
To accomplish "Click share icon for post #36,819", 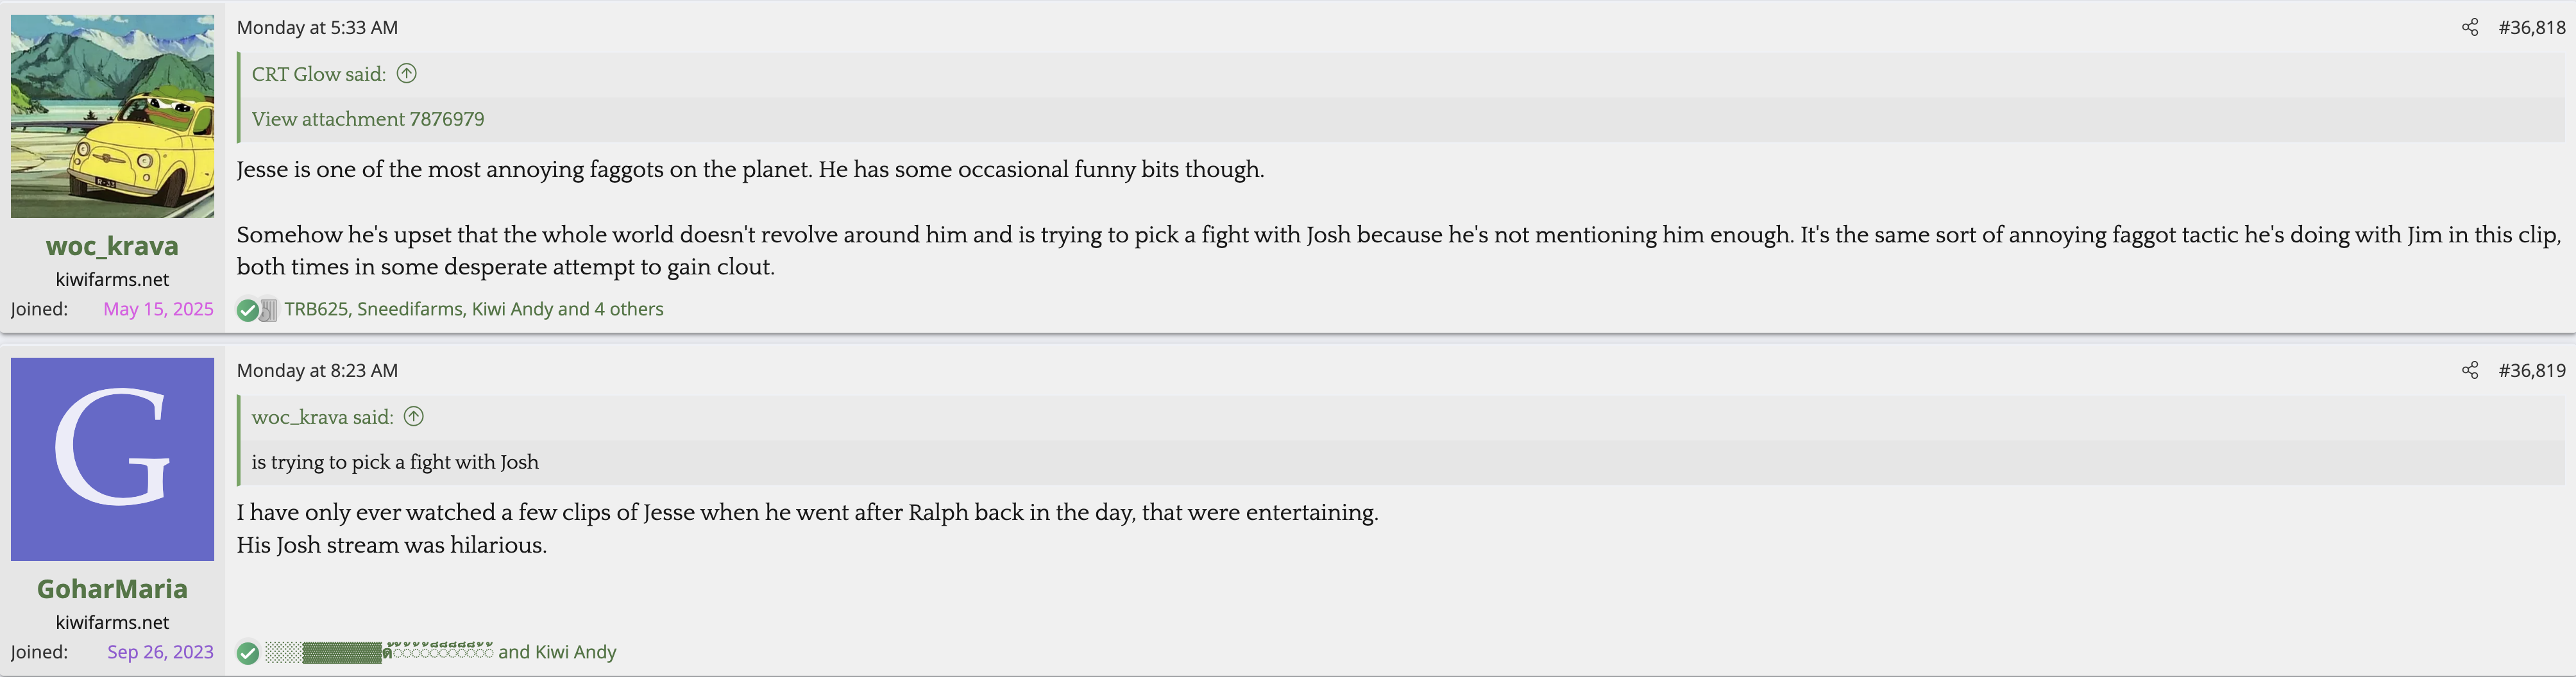I will (x=2469, y=371).
